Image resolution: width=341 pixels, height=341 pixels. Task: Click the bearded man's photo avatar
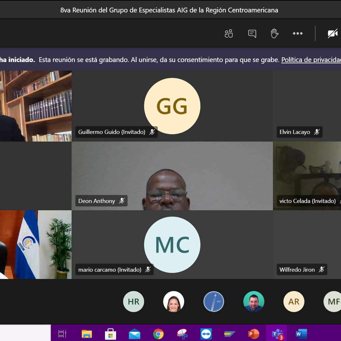click(x=254, y=302)
